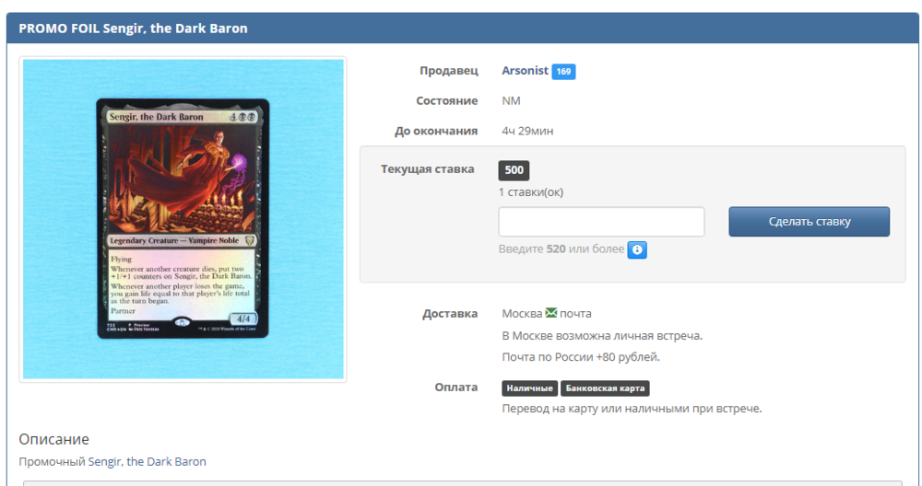Click the remaining time 4ч 29мин

pyautogui.click(x=527, y=131)
